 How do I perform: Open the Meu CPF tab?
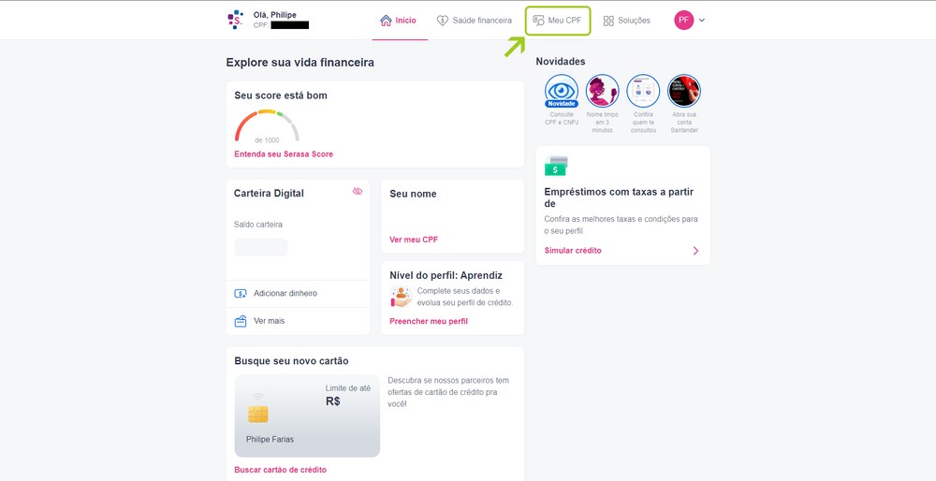[558, 21]
